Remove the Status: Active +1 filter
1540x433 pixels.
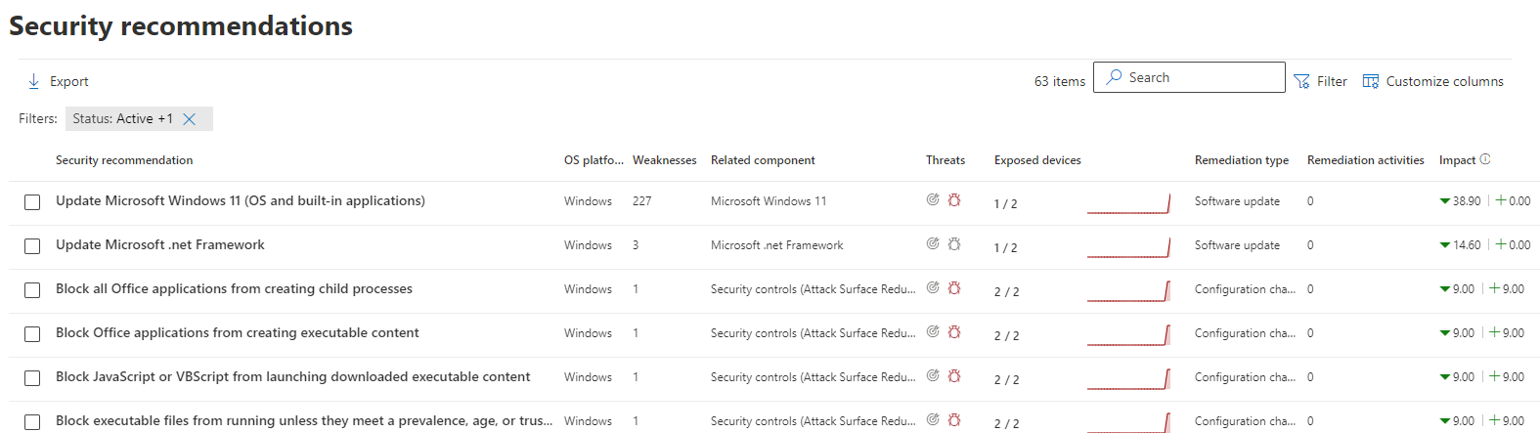point(190,119)
